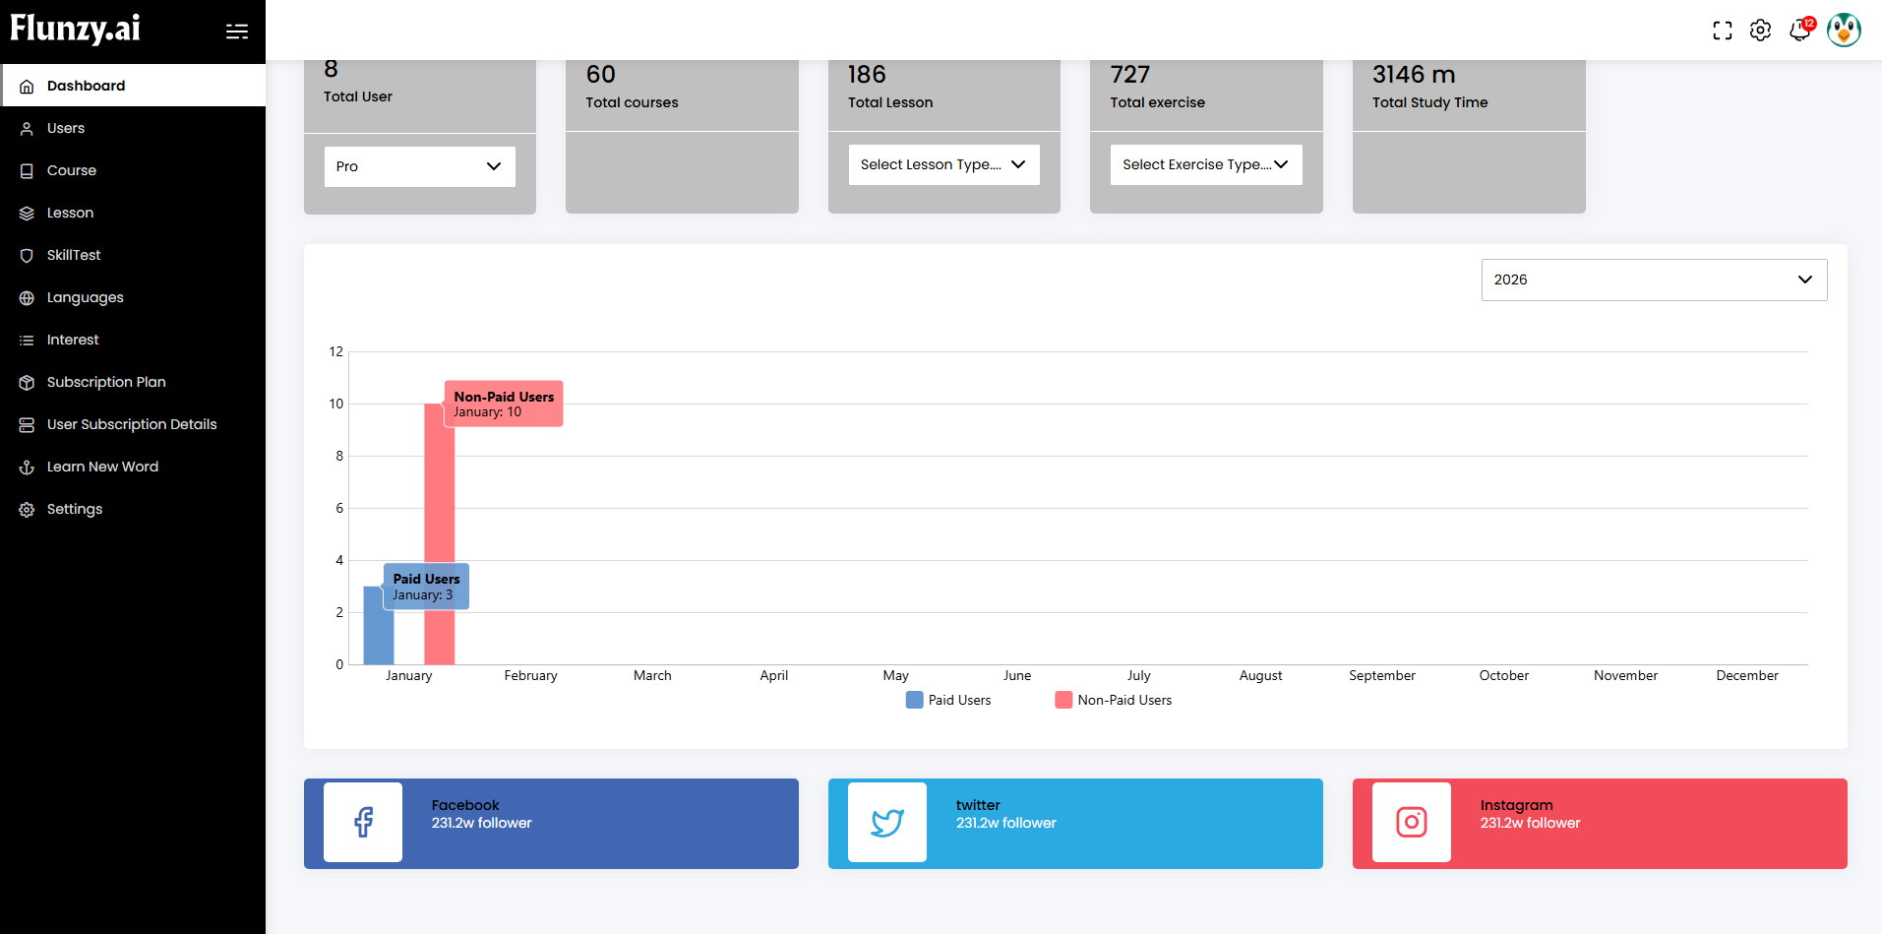Open the notifications bell
Viewport: 1882px width, 934px height.
pyautogui.click(x=1799, y=31)
